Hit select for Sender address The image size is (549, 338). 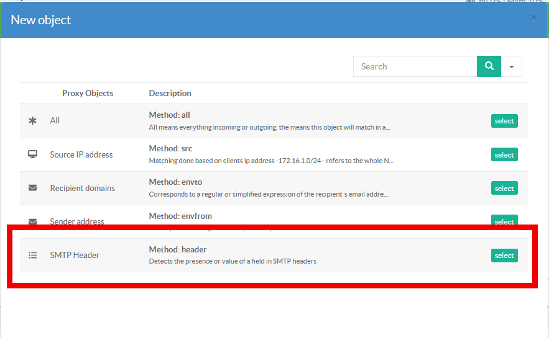(x=504, y=221)
